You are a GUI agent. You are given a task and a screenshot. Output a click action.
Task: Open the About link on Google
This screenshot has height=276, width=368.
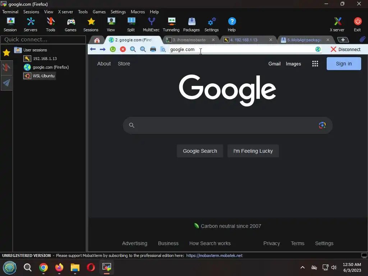click(x=104, y=64)
